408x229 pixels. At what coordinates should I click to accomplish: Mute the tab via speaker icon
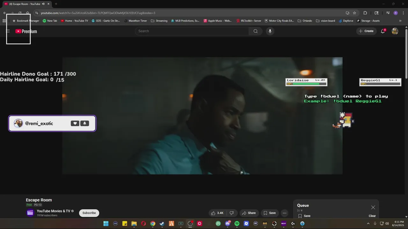click(x=43, y=4)
